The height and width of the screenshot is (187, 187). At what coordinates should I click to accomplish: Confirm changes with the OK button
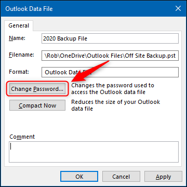pos(79,177)
